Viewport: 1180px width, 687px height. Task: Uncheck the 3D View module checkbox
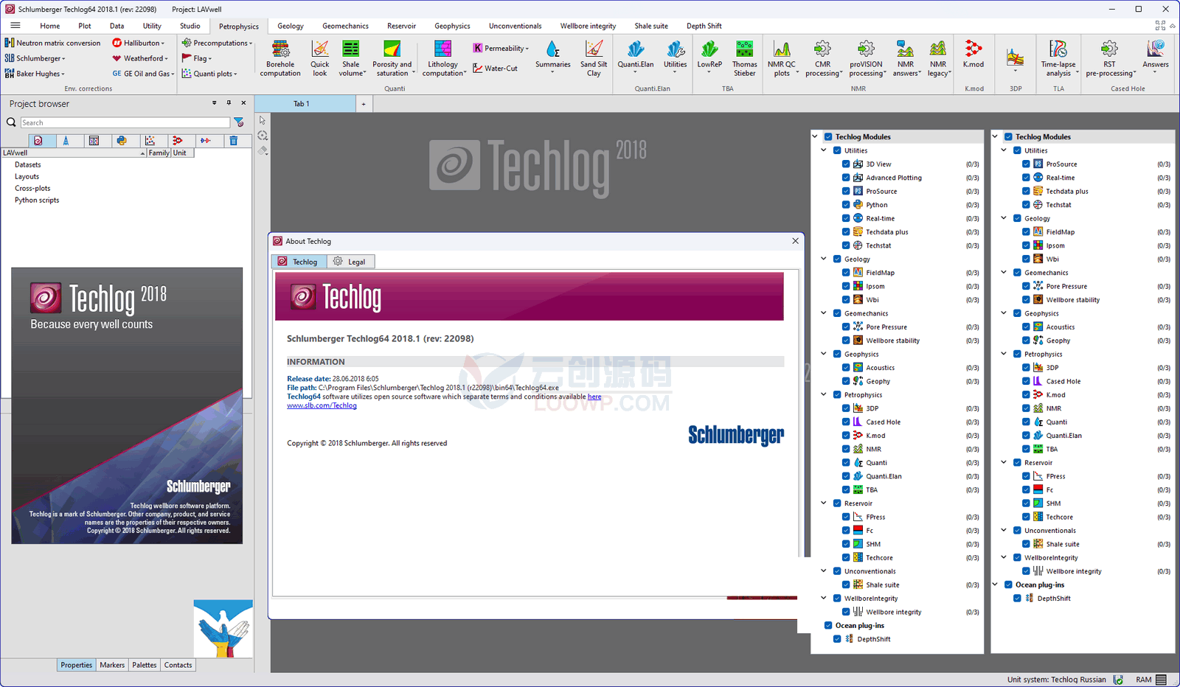tap(846, 164)
